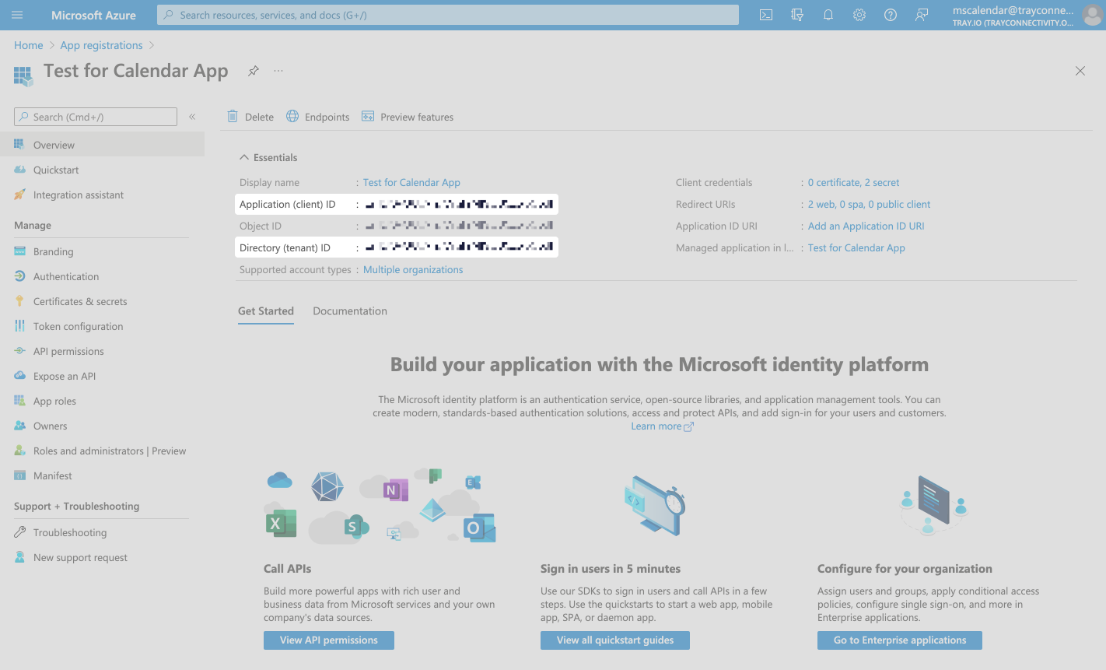Collapse the Essentials section
The image size is (1106, 670).
[243, 157]
